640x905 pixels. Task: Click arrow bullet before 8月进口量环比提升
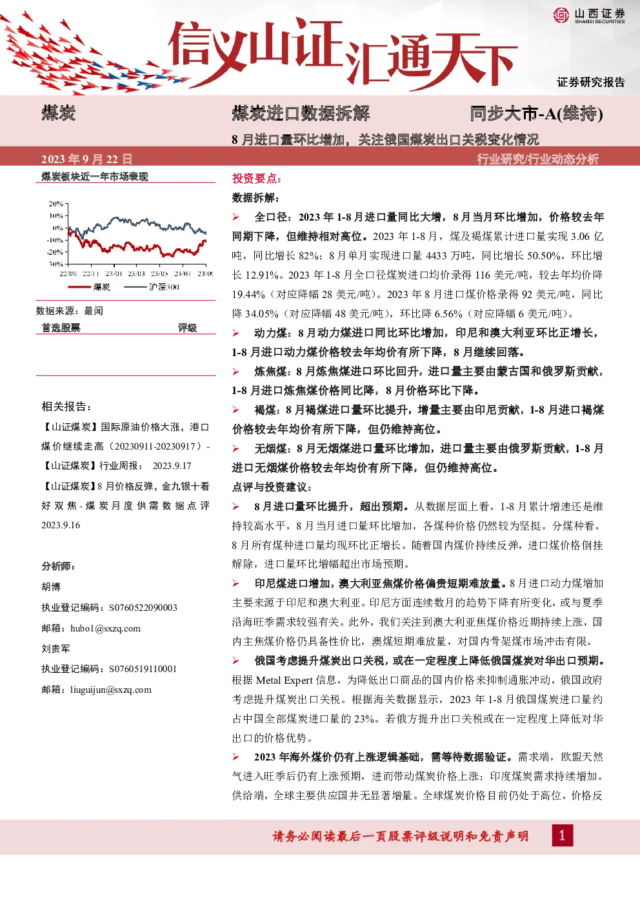click(236, 507)
